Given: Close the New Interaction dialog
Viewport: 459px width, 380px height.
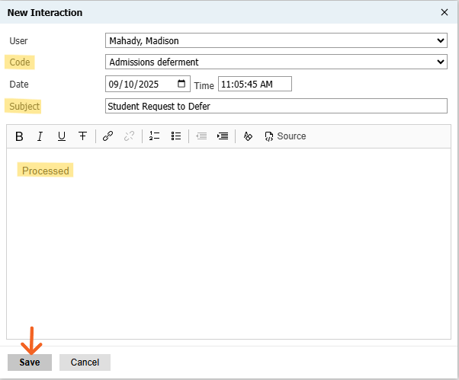Looking at the screenshot, I should click(x=445, y=12).
